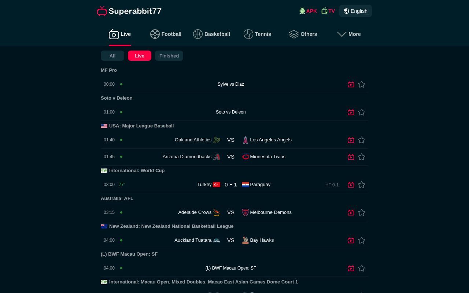Watch the Auckland Tuatara vs Bay Hawks stream
The height and width of the screenshot is (293, 469).
[351, 240]
